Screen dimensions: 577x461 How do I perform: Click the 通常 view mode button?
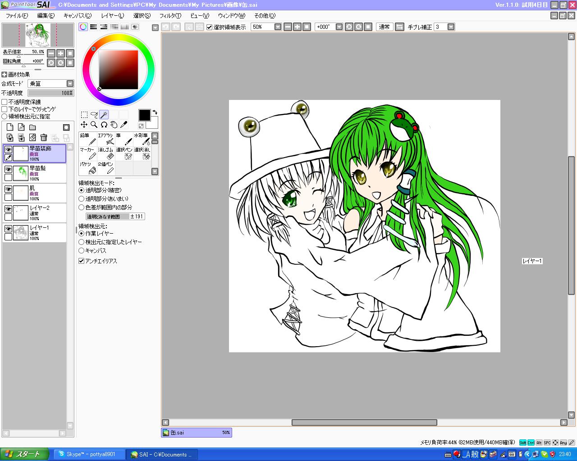[384, 27]
